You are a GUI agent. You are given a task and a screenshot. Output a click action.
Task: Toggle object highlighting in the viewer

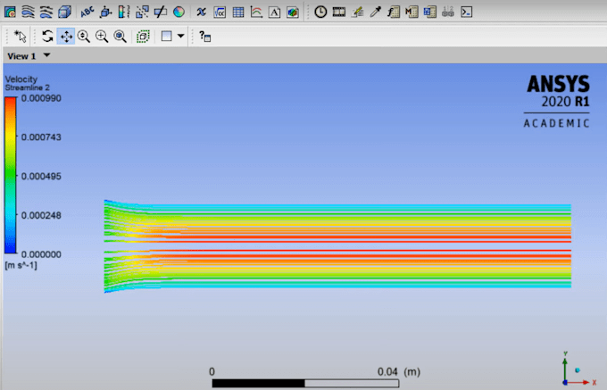143,37
